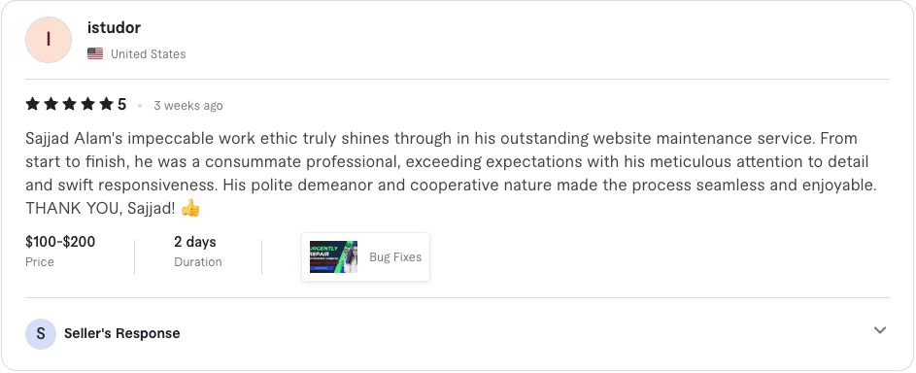
Task: Click the second star in the rating
Action: tap(51, 105)
